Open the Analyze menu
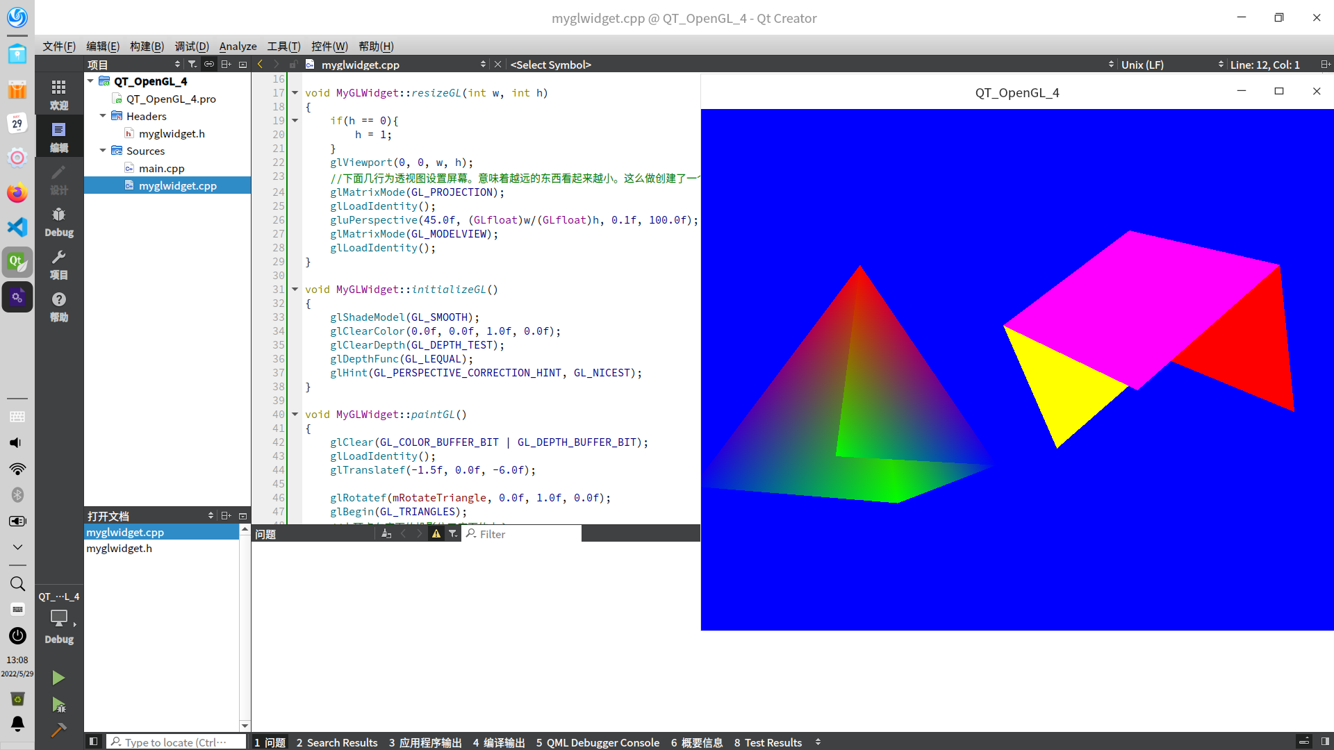The image size is (1334, 750). [x=238, y=46]
